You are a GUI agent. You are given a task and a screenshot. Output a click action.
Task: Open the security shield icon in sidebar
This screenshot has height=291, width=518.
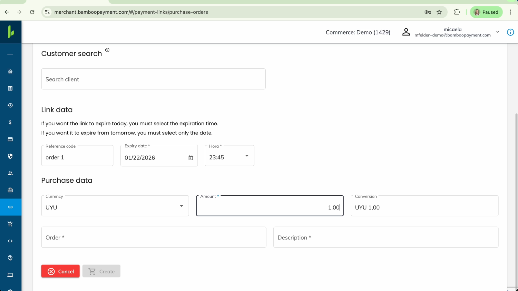tap(10, 156)
